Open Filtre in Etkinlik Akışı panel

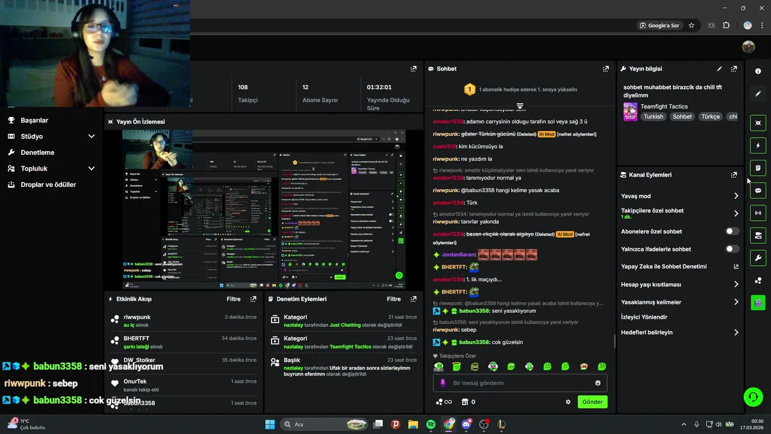click(x=233, y=299)
